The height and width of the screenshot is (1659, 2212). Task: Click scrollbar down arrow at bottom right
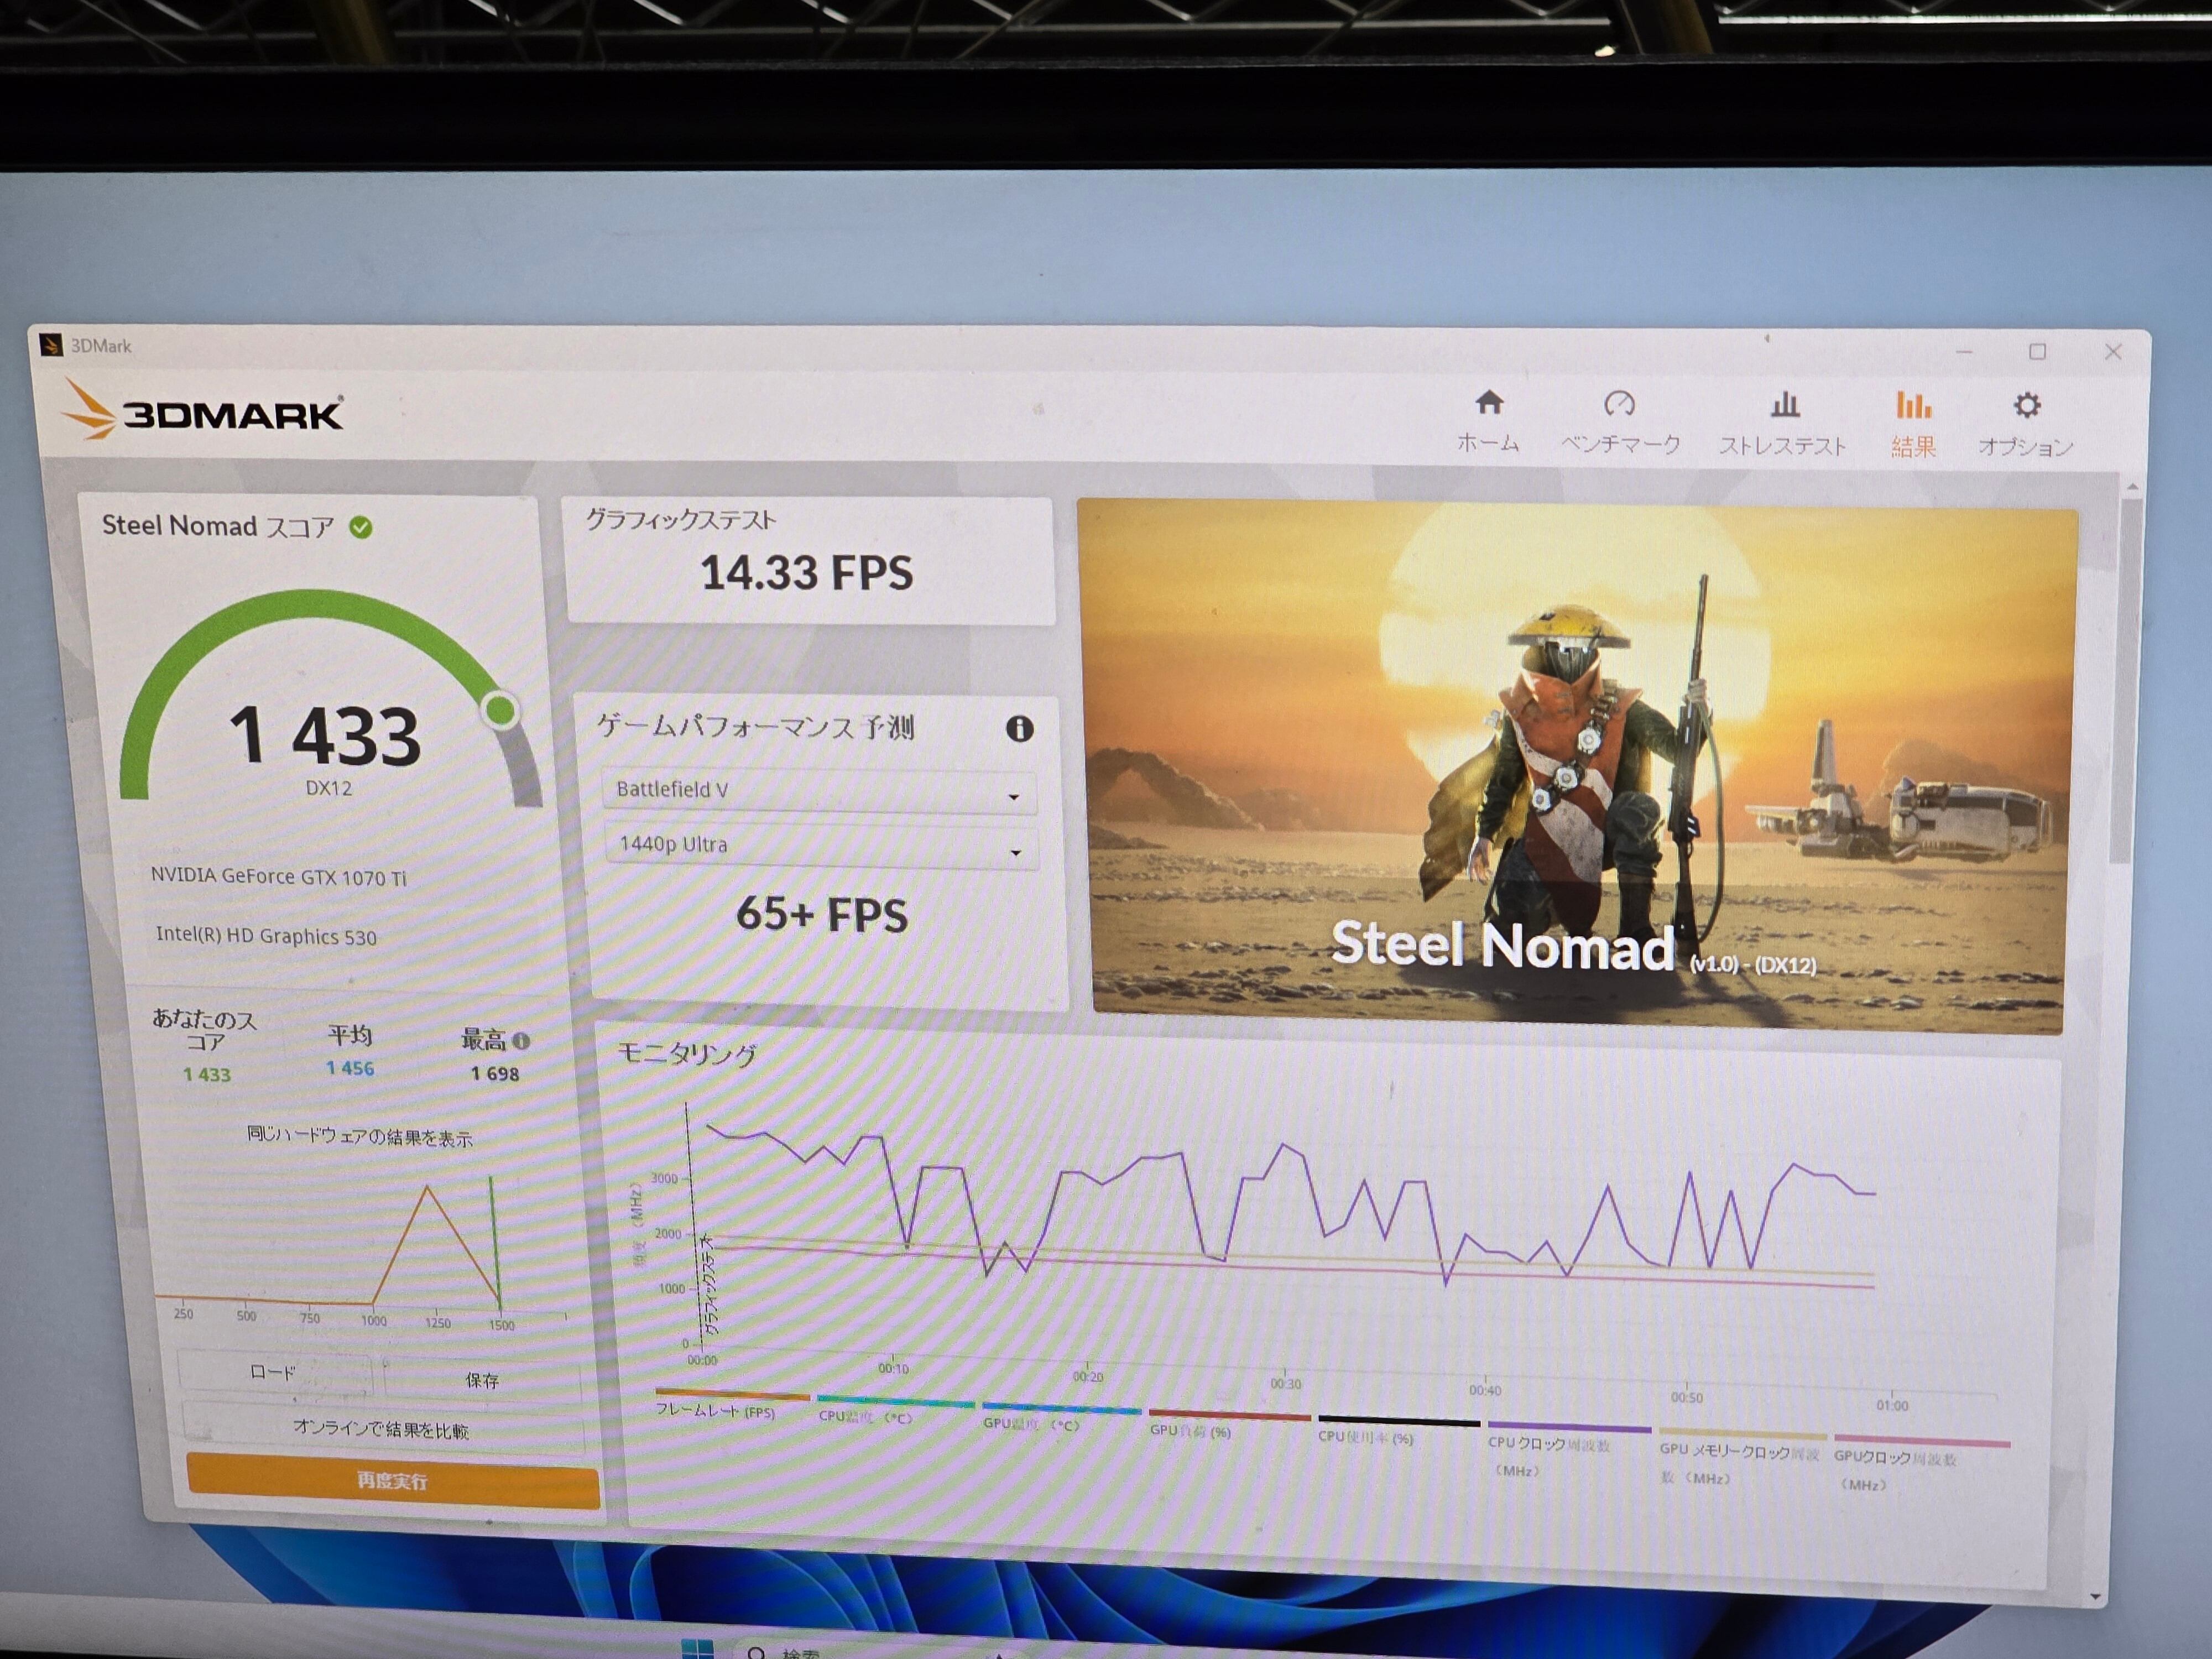[x=2096, y=1597]
